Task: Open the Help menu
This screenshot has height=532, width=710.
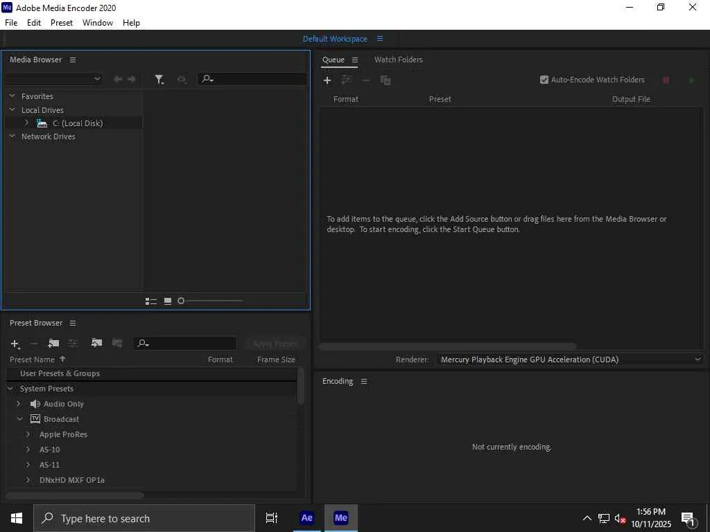Action: click(x=131, y=23)
